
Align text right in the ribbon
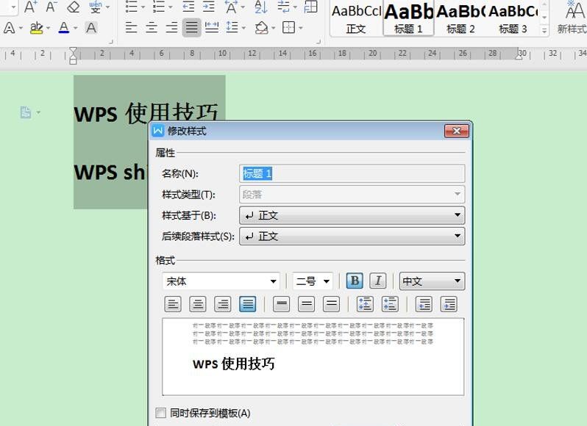tap(171, 28)
